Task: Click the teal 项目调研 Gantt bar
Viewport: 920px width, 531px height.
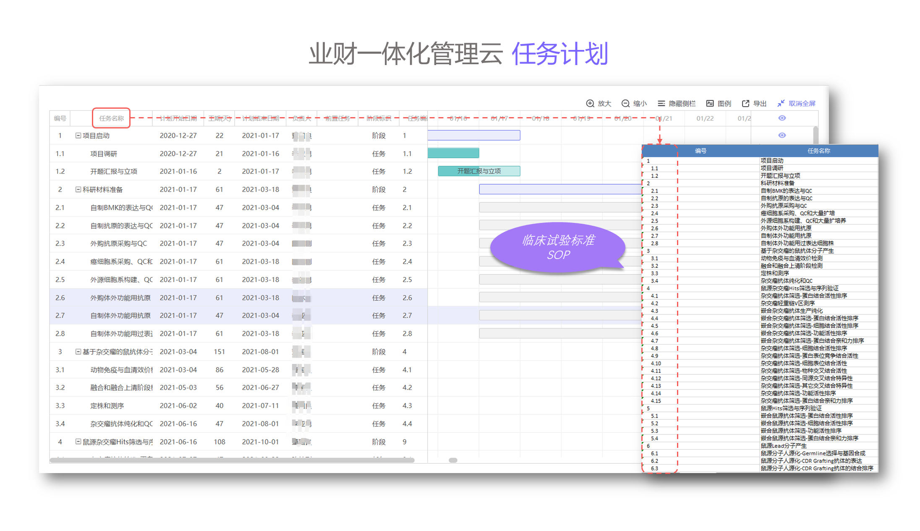Action: click(453, 153)
